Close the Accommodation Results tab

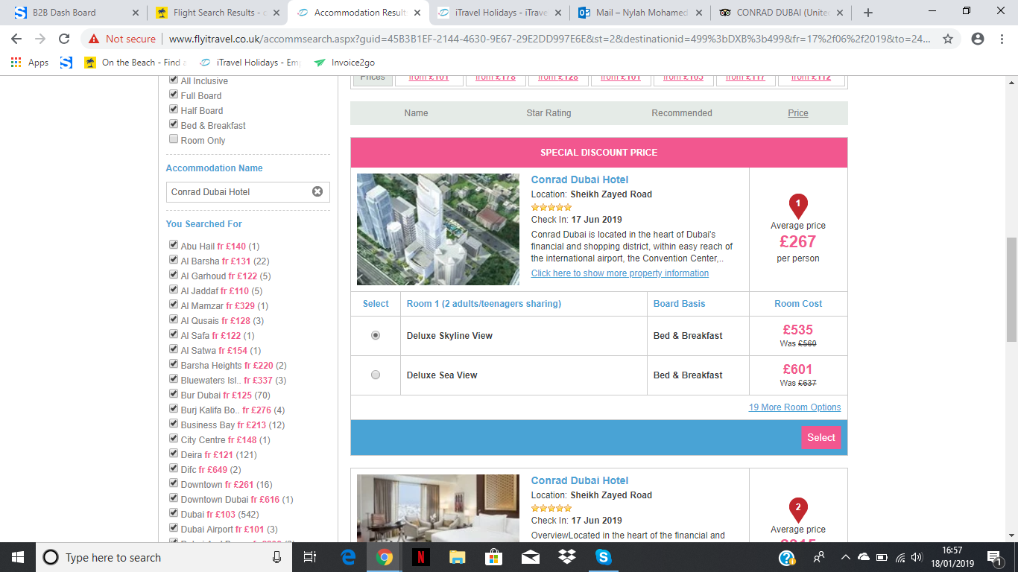pos(417,13)
